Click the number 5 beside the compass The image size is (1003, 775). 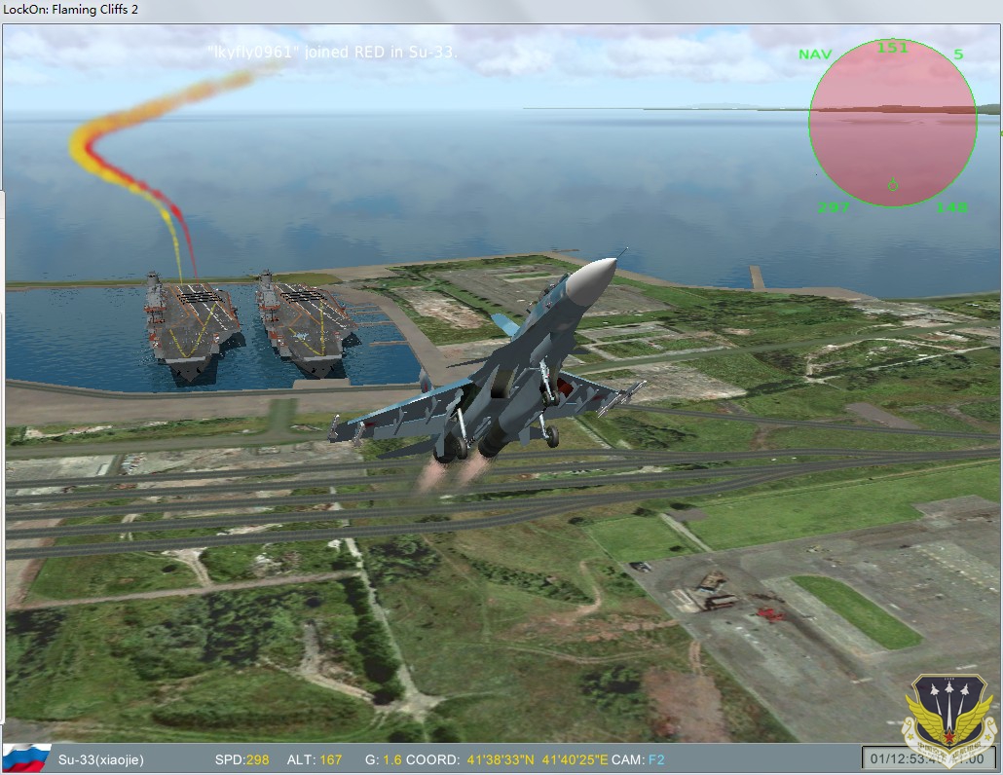pos(958,55)
